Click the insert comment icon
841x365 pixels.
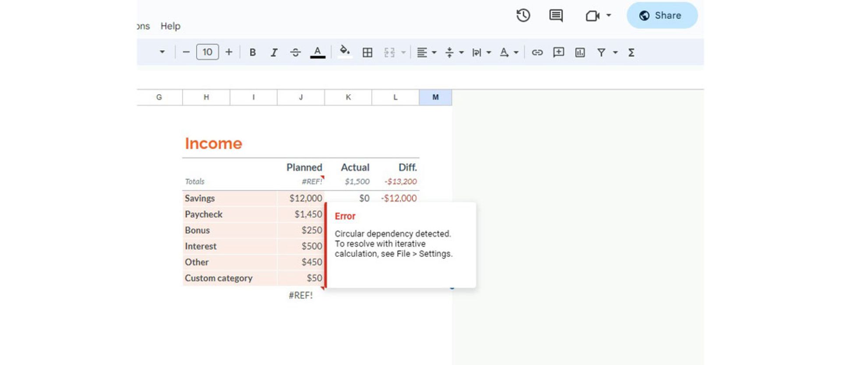point(558,52)
